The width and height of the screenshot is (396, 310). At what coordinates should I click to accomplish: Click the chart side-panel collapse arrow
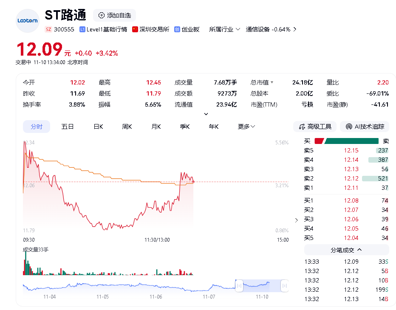click(x=296, y=220)
